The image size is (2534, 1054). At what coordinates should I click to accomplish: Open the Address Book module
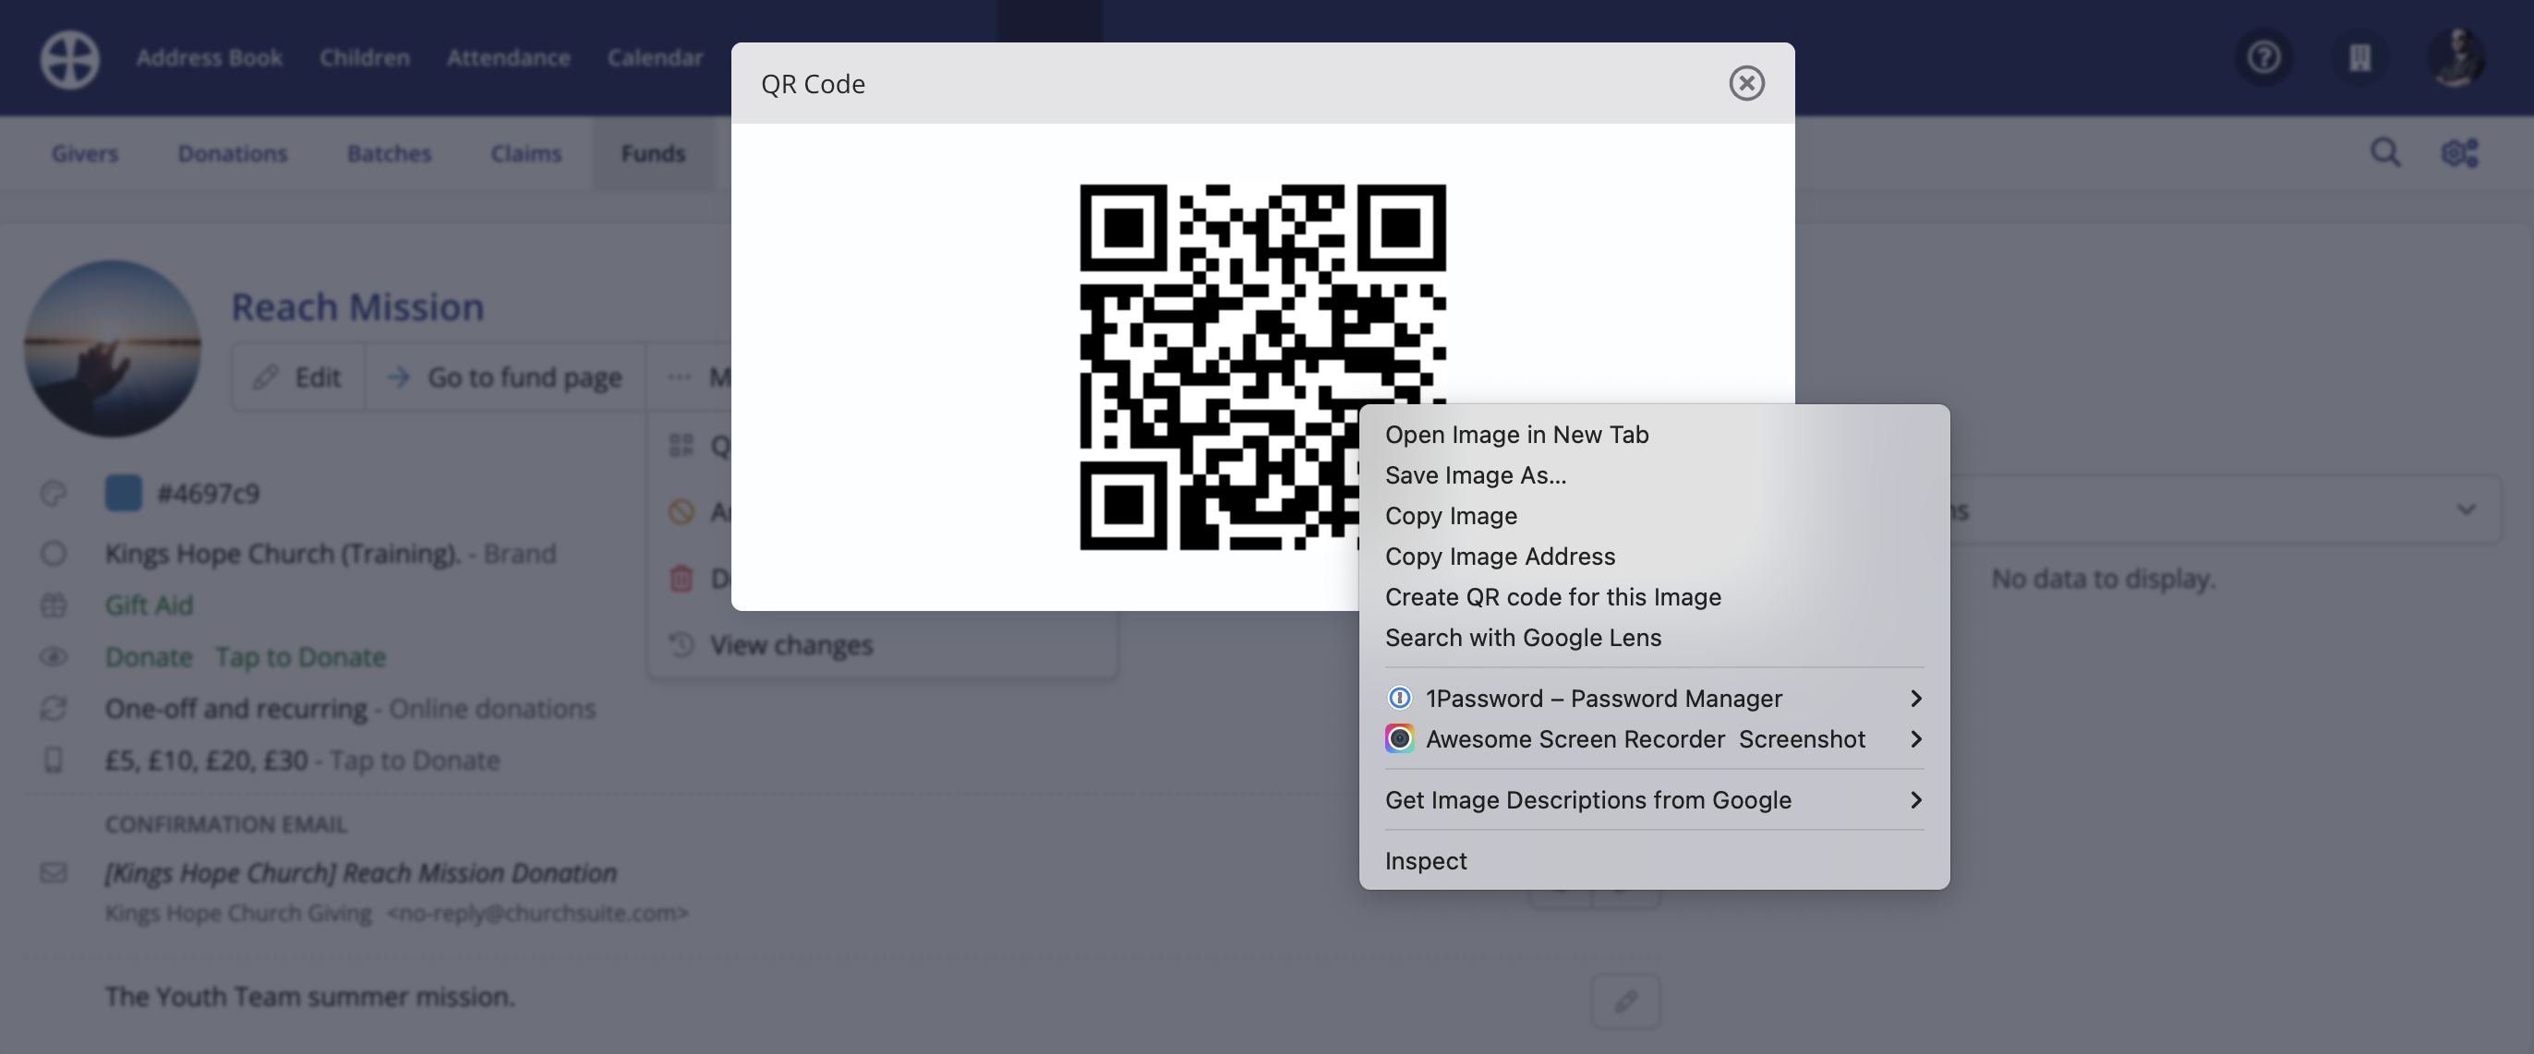[x=209, y=58]
